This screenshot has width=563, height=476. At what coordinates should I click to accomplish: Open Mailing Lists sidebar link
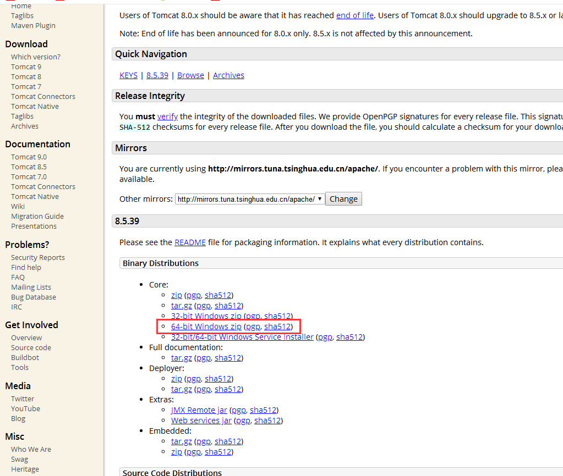pos(31,287)
